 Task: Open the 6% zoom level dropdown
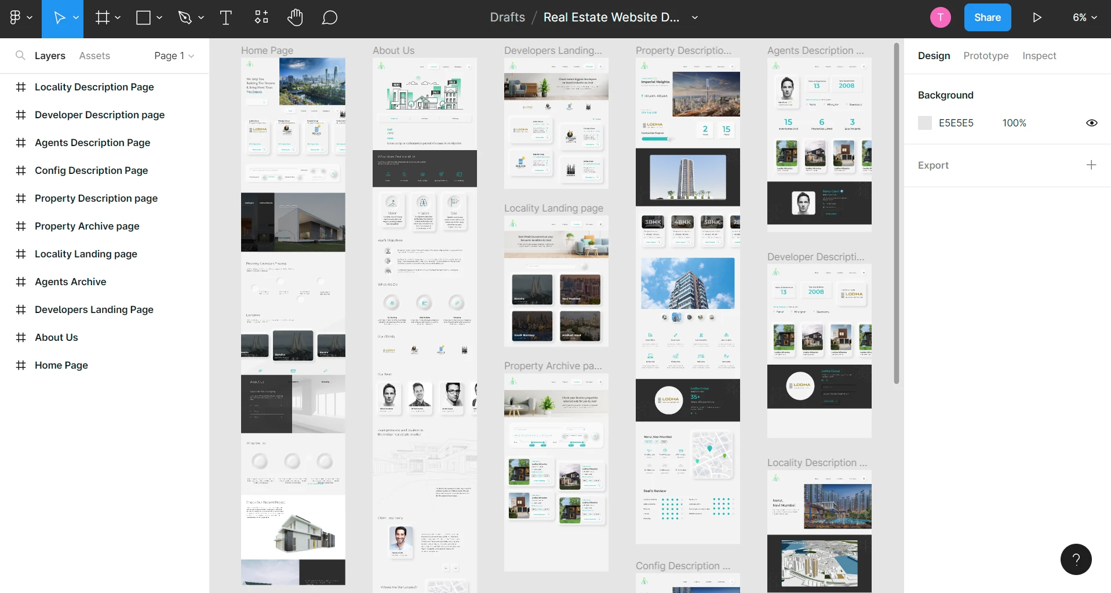pos(1085,17)
